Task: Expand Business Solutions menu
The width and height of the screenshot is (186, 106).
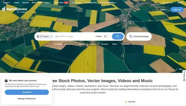Action: tap(108, 3)
